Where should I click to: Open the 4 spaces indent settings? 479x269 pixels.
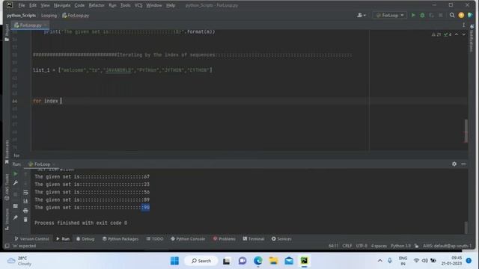coord(379,246)
